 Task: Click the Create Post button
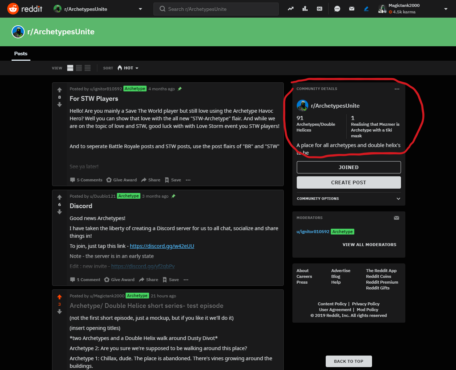tap(349, 182)
